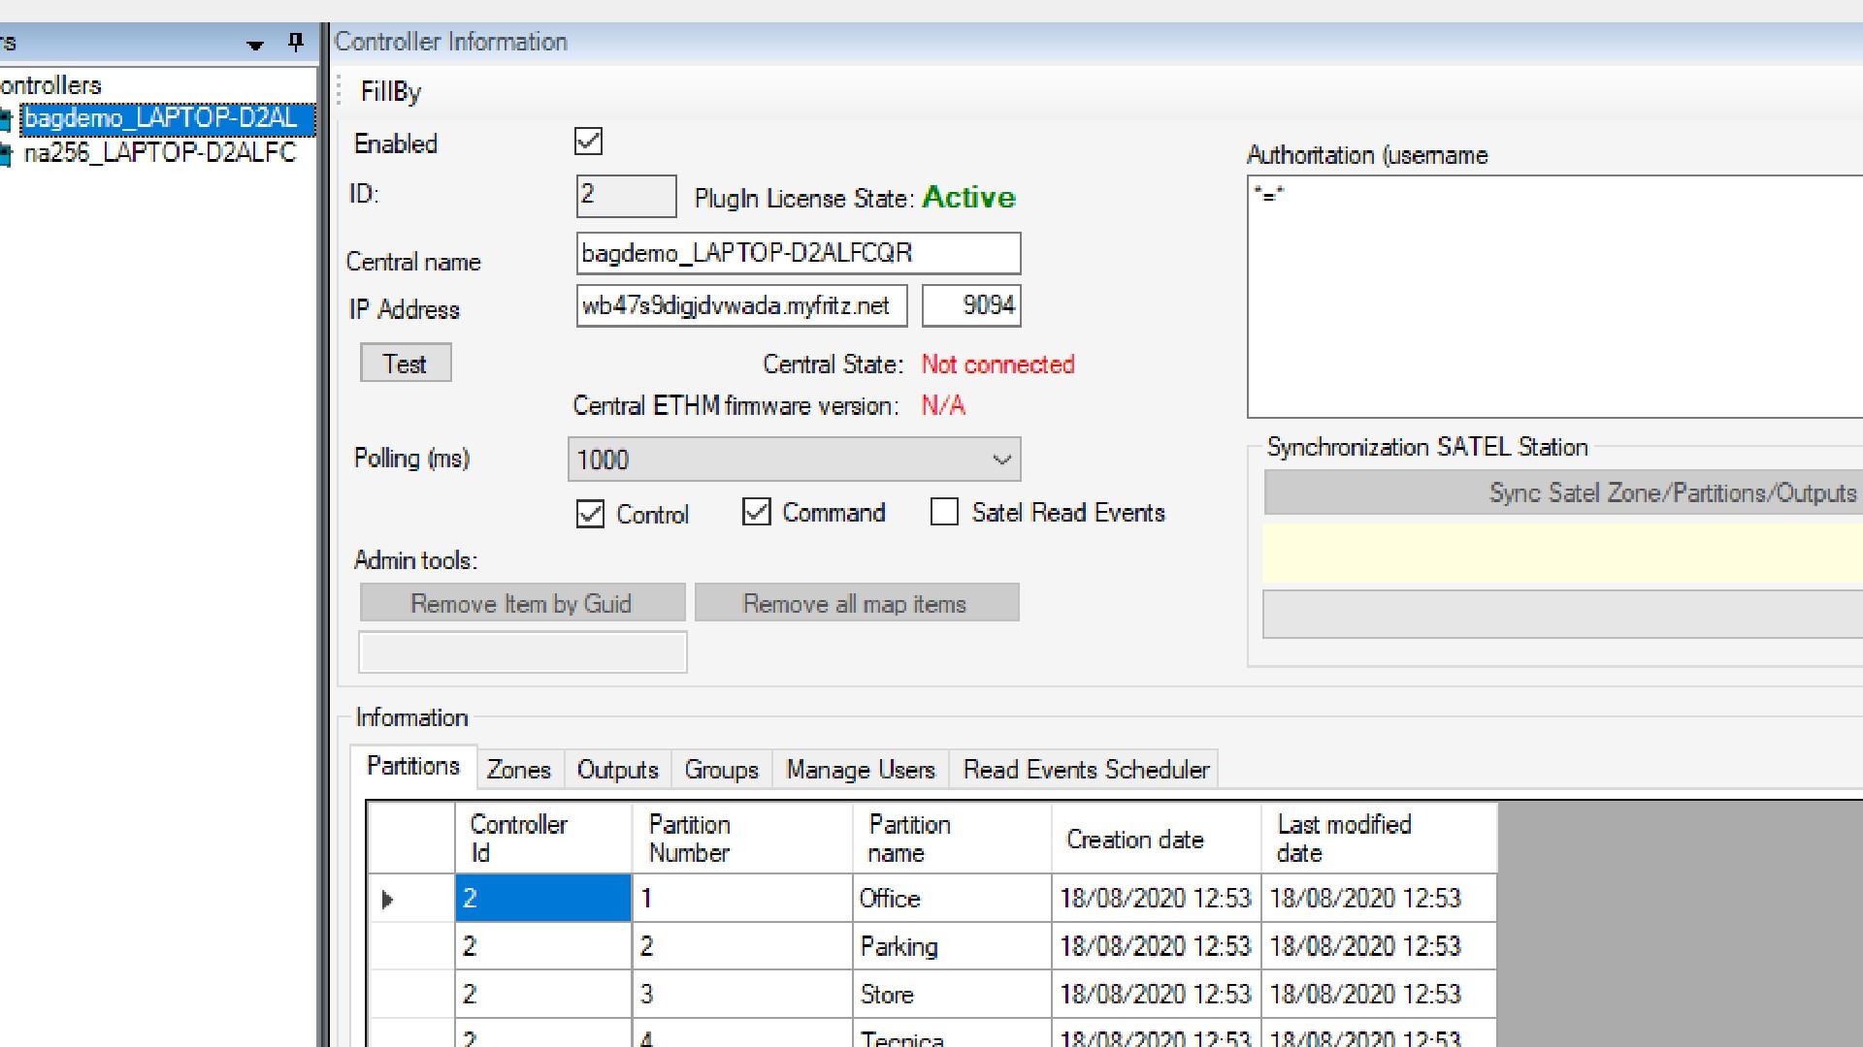The image size is (1863, 1047).
Task: Select the Parking partition name cell
Action: click(x=952, y=946)
